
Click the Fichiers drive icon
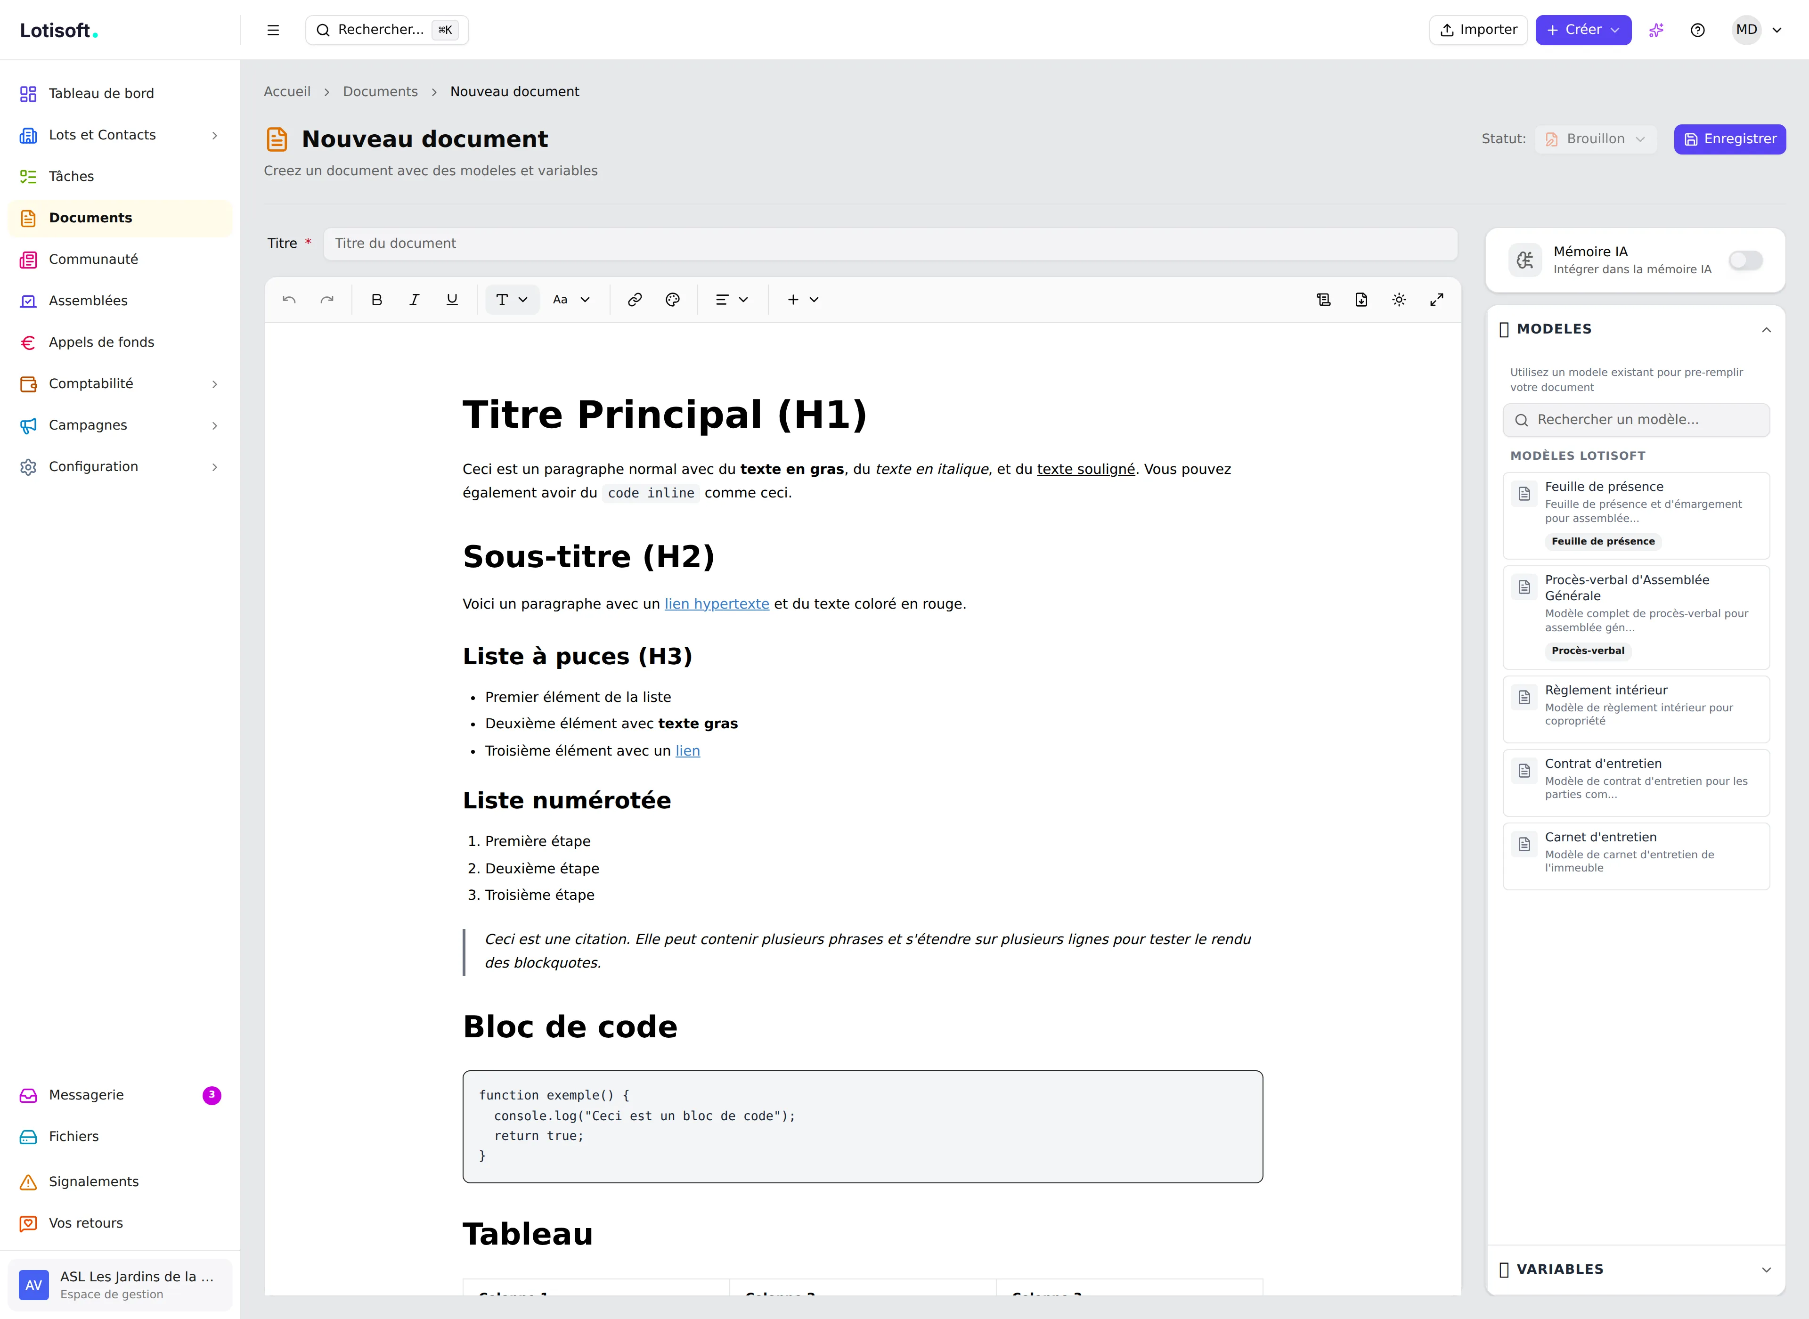click(x=28, y=1137)
